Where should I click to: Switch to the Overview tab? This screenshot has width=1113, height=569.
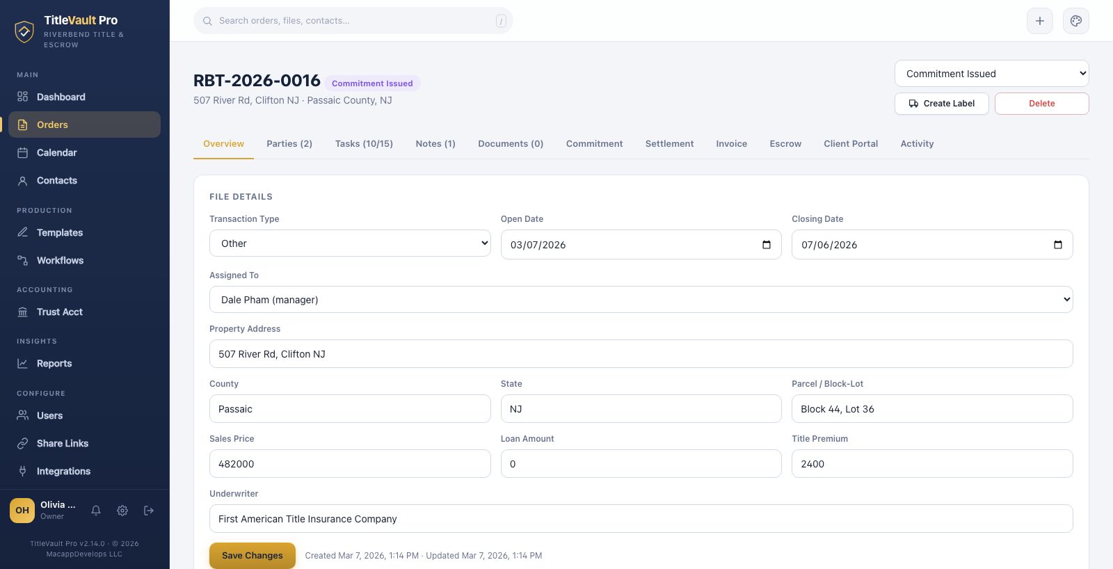pos(223,144)
